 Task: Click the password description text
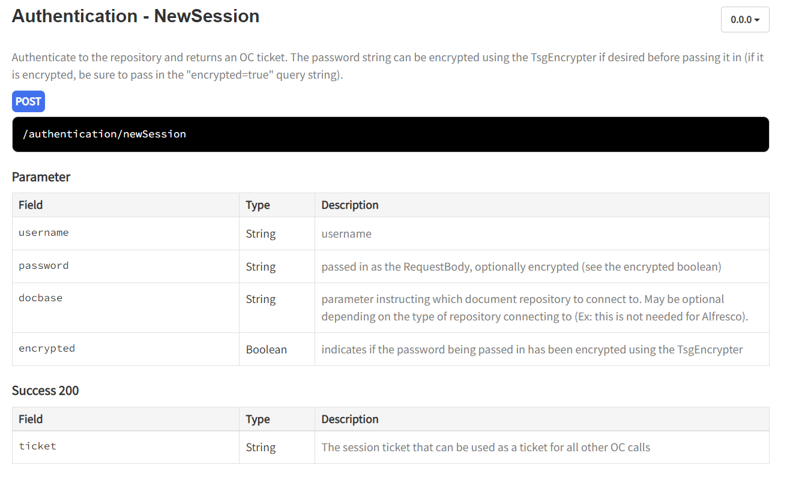[x=520, y=266]
